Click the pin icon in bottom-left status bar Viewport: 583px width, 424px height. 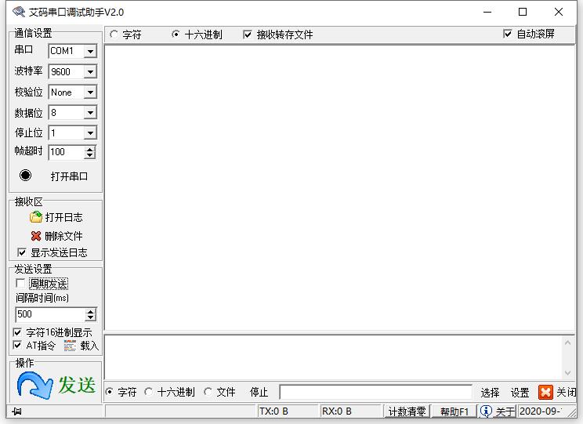tap(16, 411)
